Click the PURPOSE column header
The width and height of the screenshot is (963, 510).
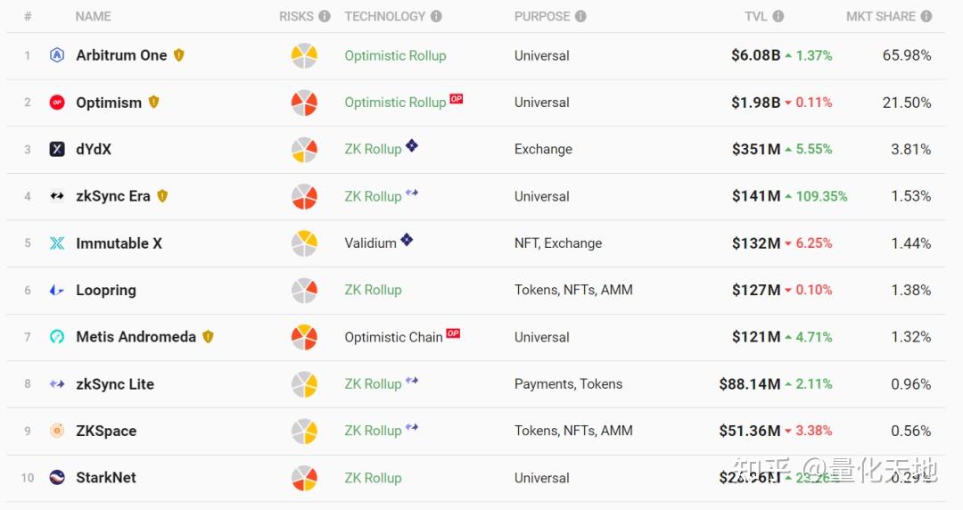click(542, 16)
